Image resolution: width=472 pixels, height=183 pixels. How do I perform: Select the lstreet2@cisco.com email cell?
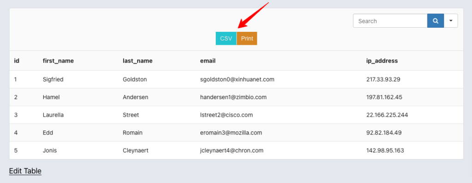226,115
